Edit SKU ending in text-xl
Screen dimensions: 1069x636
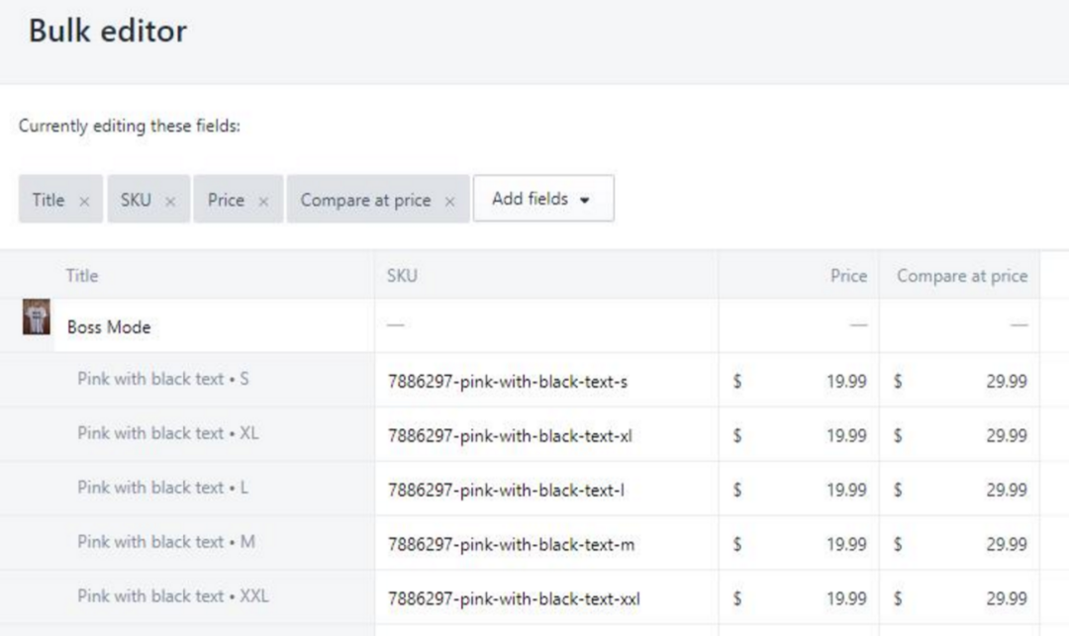tap(546, 435)
